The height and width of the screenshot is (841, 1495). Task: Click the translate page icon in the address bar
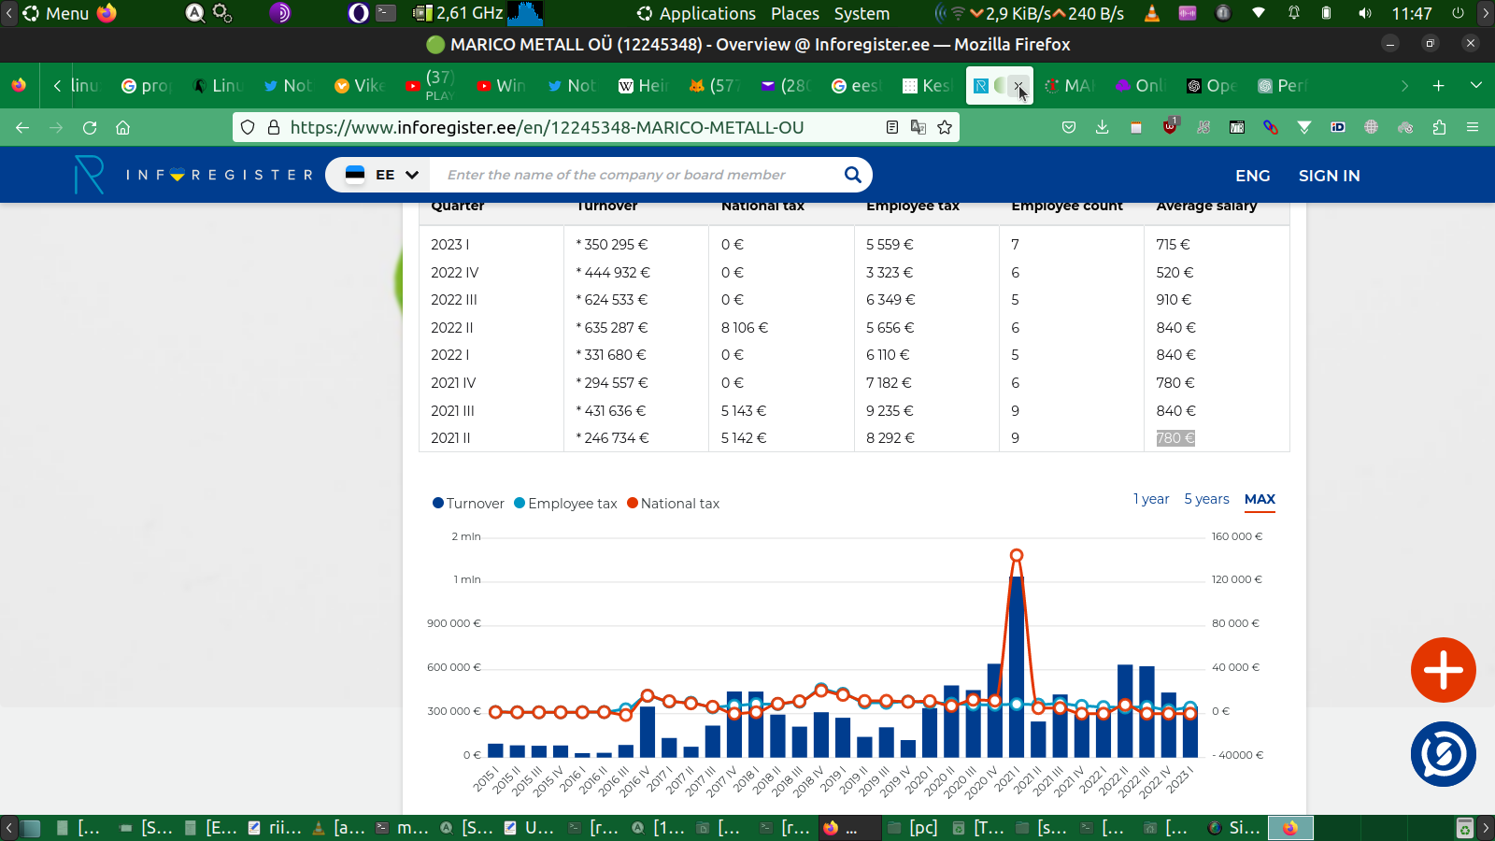918,127
